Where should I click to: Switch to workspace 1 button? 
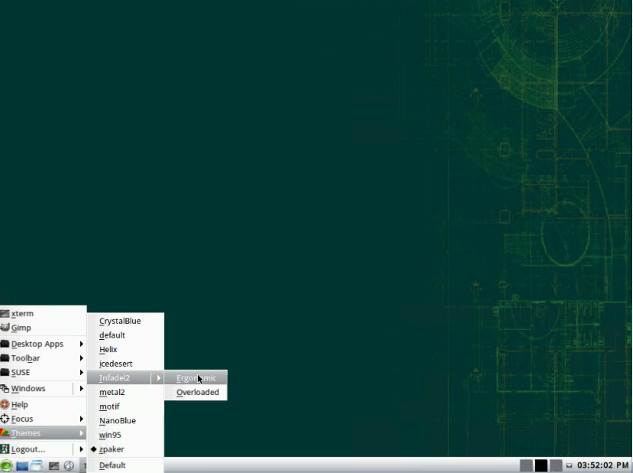tap(83, 466)
